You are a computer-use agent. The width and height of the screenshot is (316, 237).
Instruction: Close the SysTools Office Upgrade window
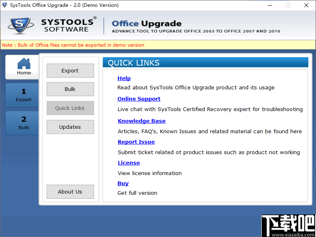click(306, 5)
